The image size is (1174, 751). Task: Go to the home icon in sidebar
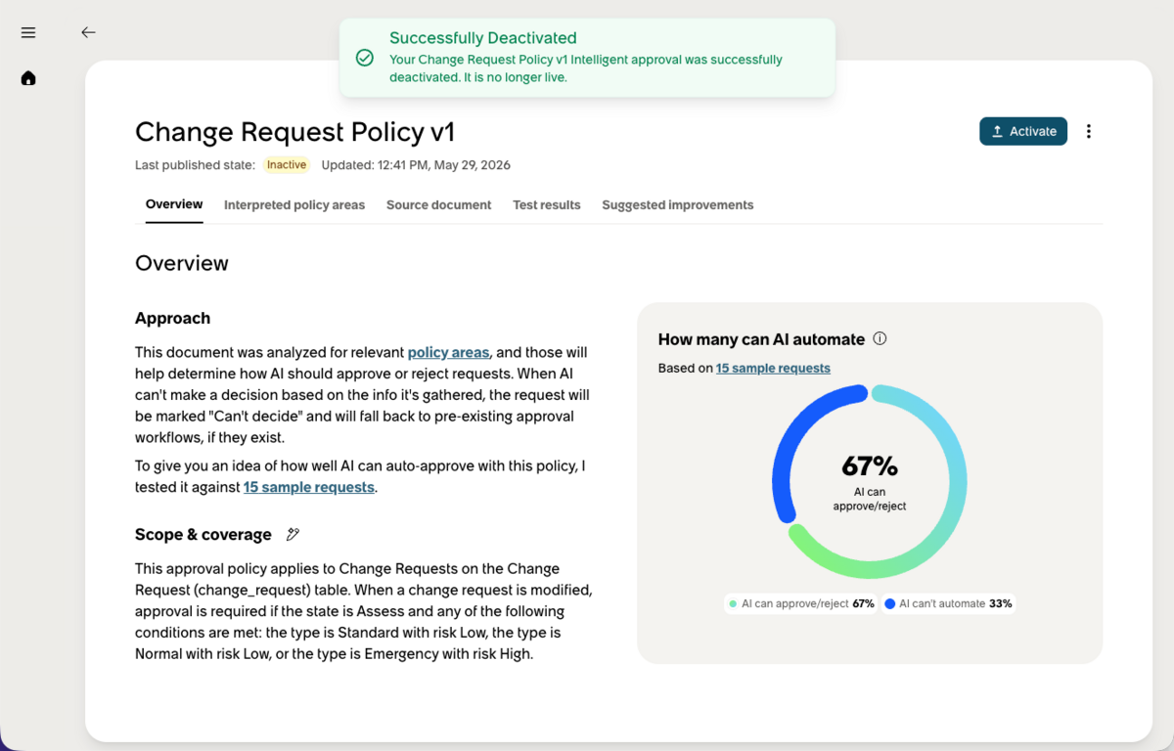28,78
